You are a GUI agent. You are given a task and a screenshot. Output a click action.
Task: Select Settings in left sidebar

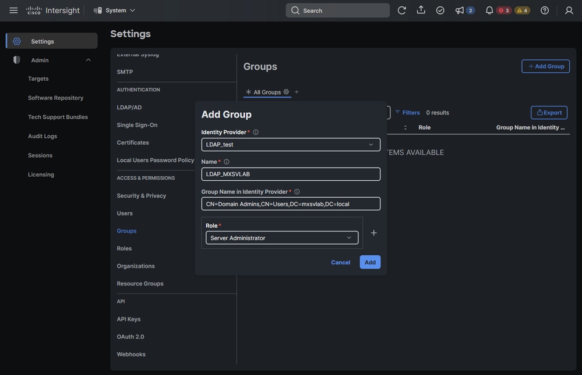[52, 41]
